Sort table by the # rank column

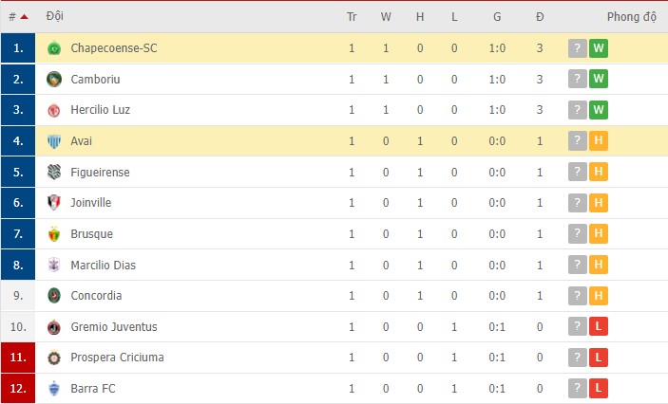point(17,16)
